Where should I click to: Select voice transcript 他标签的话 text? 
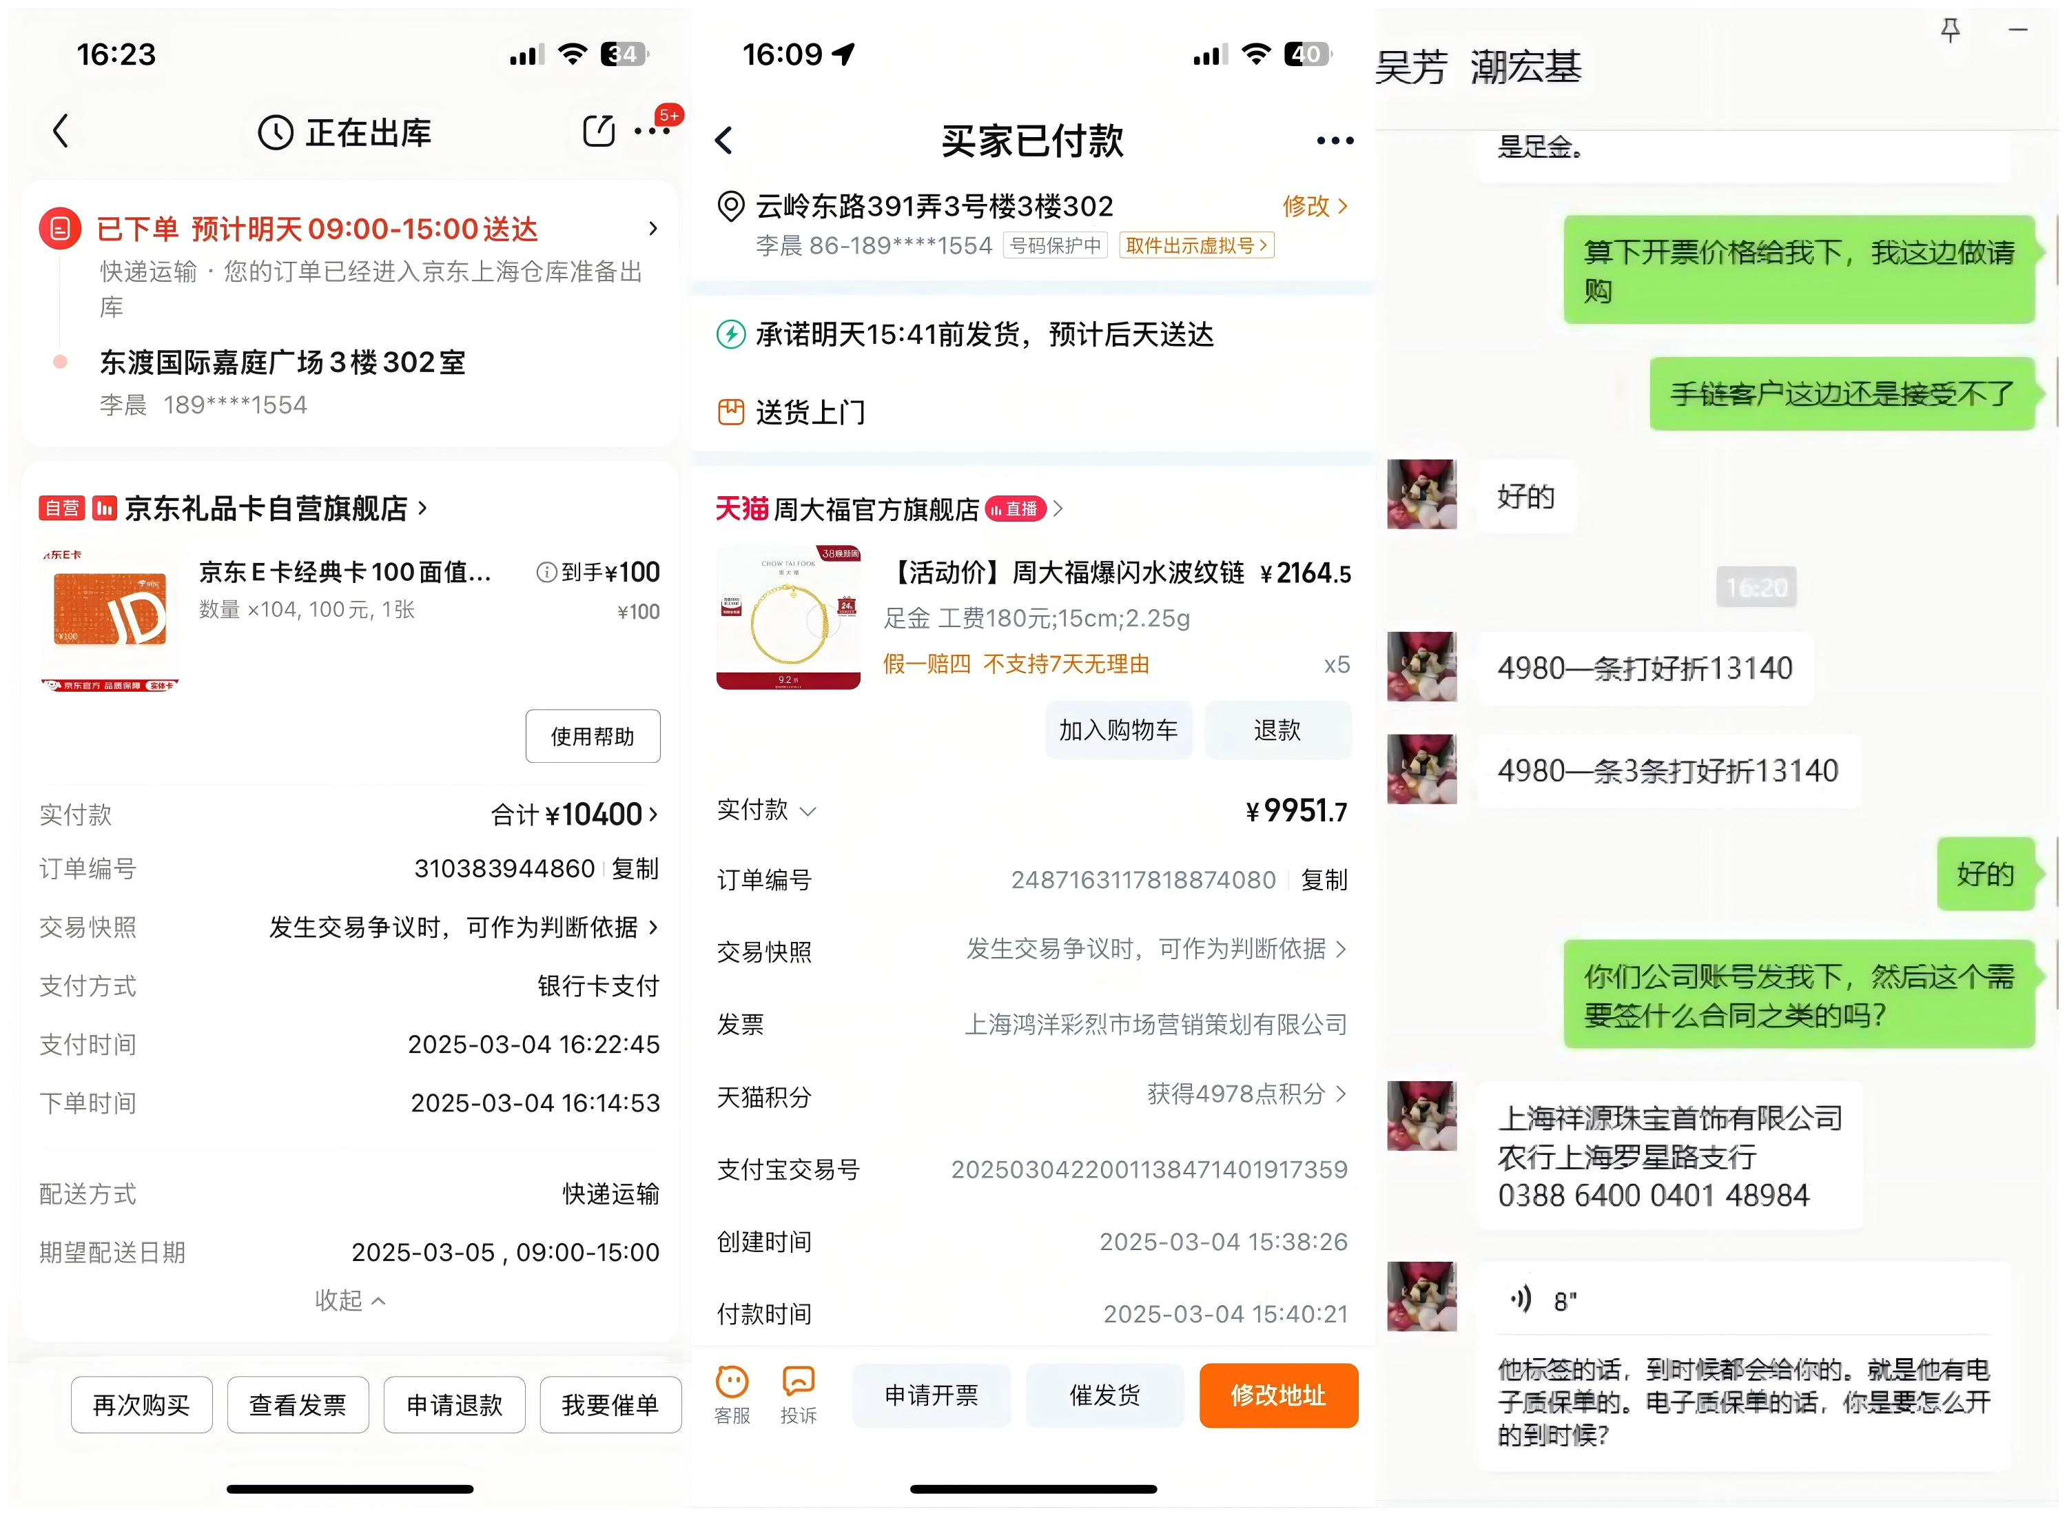coord(1743,1402)
